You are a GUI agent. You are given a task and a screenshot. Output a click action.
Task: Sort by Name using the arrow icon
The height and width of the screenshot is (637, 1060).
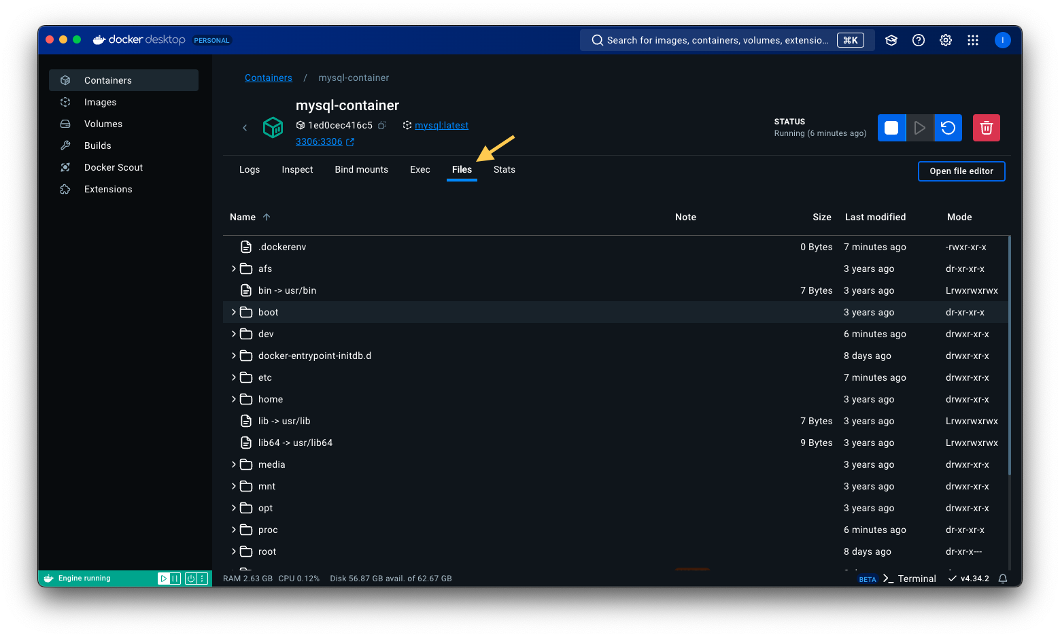267,217
